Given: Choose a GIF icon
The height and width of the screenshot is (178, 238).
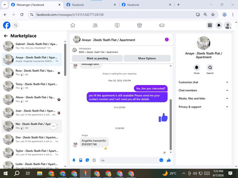Looking at the screenshot, I should pos(94,160).
